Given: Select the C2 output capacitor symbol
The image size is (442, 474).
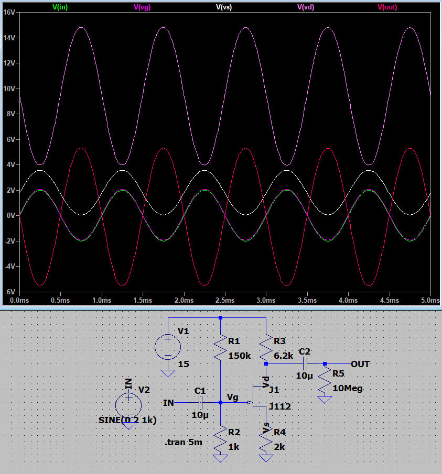Looking at the screenshot, I should 305,363.
